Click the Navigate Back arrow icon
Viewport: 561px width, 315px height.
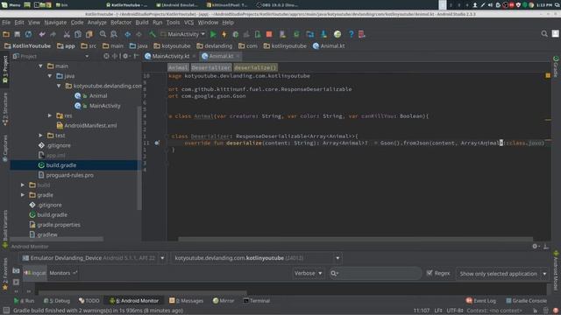coord(127,34)
